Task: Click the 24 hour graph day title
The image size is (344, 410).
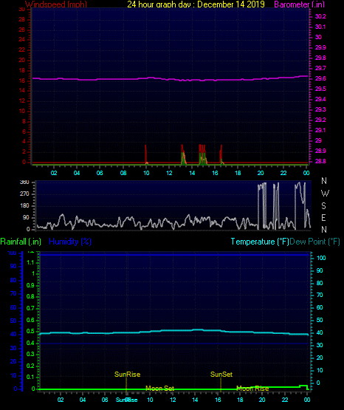Action: click(x=196, y=4)
